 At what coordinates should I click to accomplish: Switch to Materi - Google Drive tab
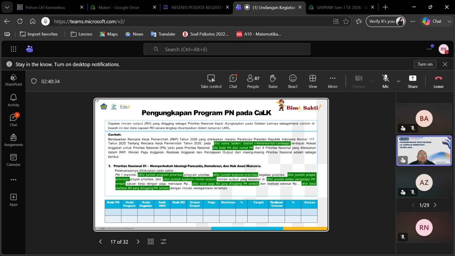tap(123, 7)
